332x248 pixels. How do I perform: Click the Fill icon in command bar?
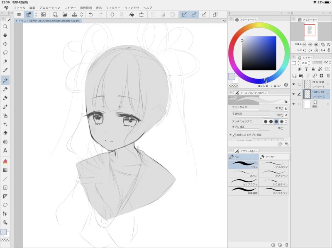[132, 14]
